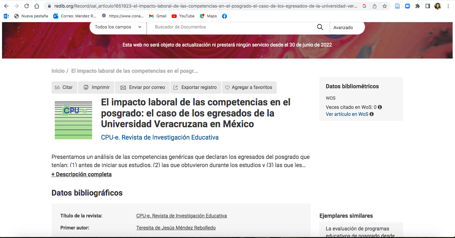Open the user profile avatar
Screen dimensions: 455x238
438,6
